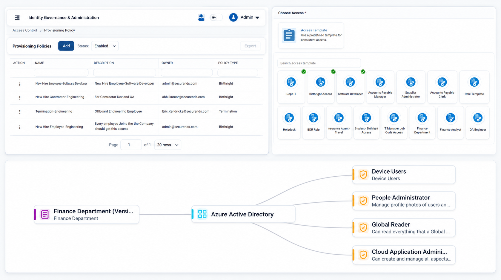
Task: Click the Global Reader role node
Action: (x=404, y=228)
